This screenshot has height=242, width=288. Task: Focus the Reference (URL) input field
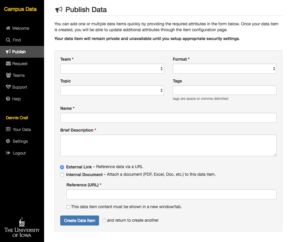click(171, 194)
